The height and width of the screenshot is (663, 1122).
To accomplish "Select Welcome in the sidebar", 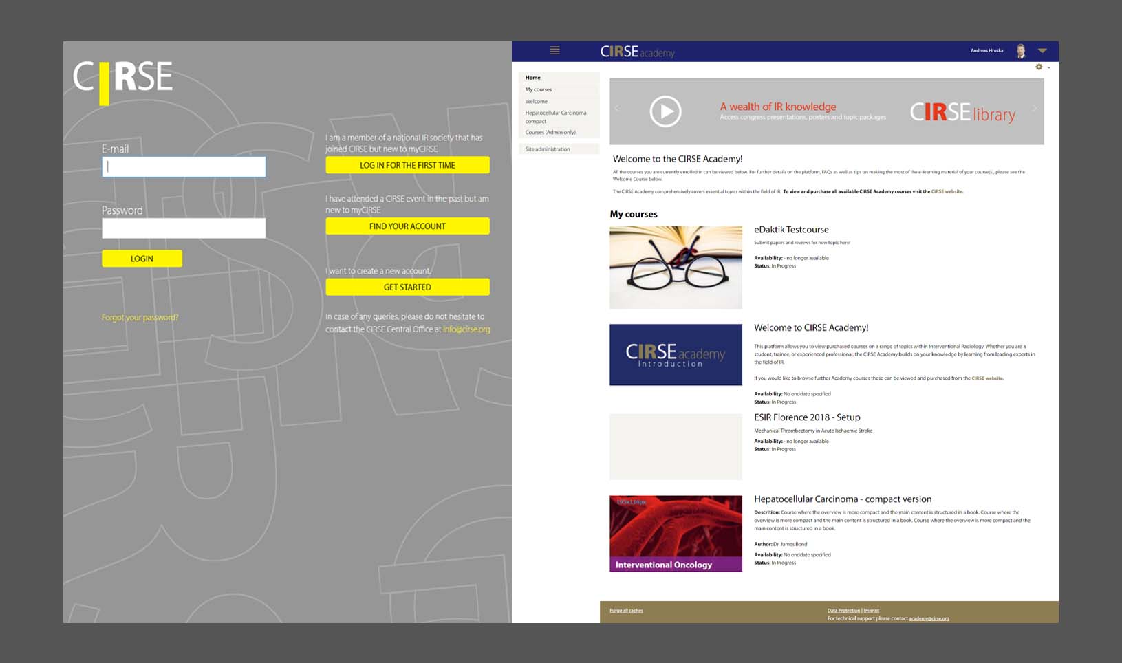I will [536, 101].
